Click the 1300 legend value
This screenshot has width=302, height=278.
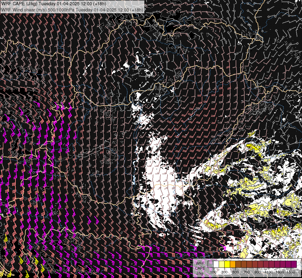(x=280, y=272)
